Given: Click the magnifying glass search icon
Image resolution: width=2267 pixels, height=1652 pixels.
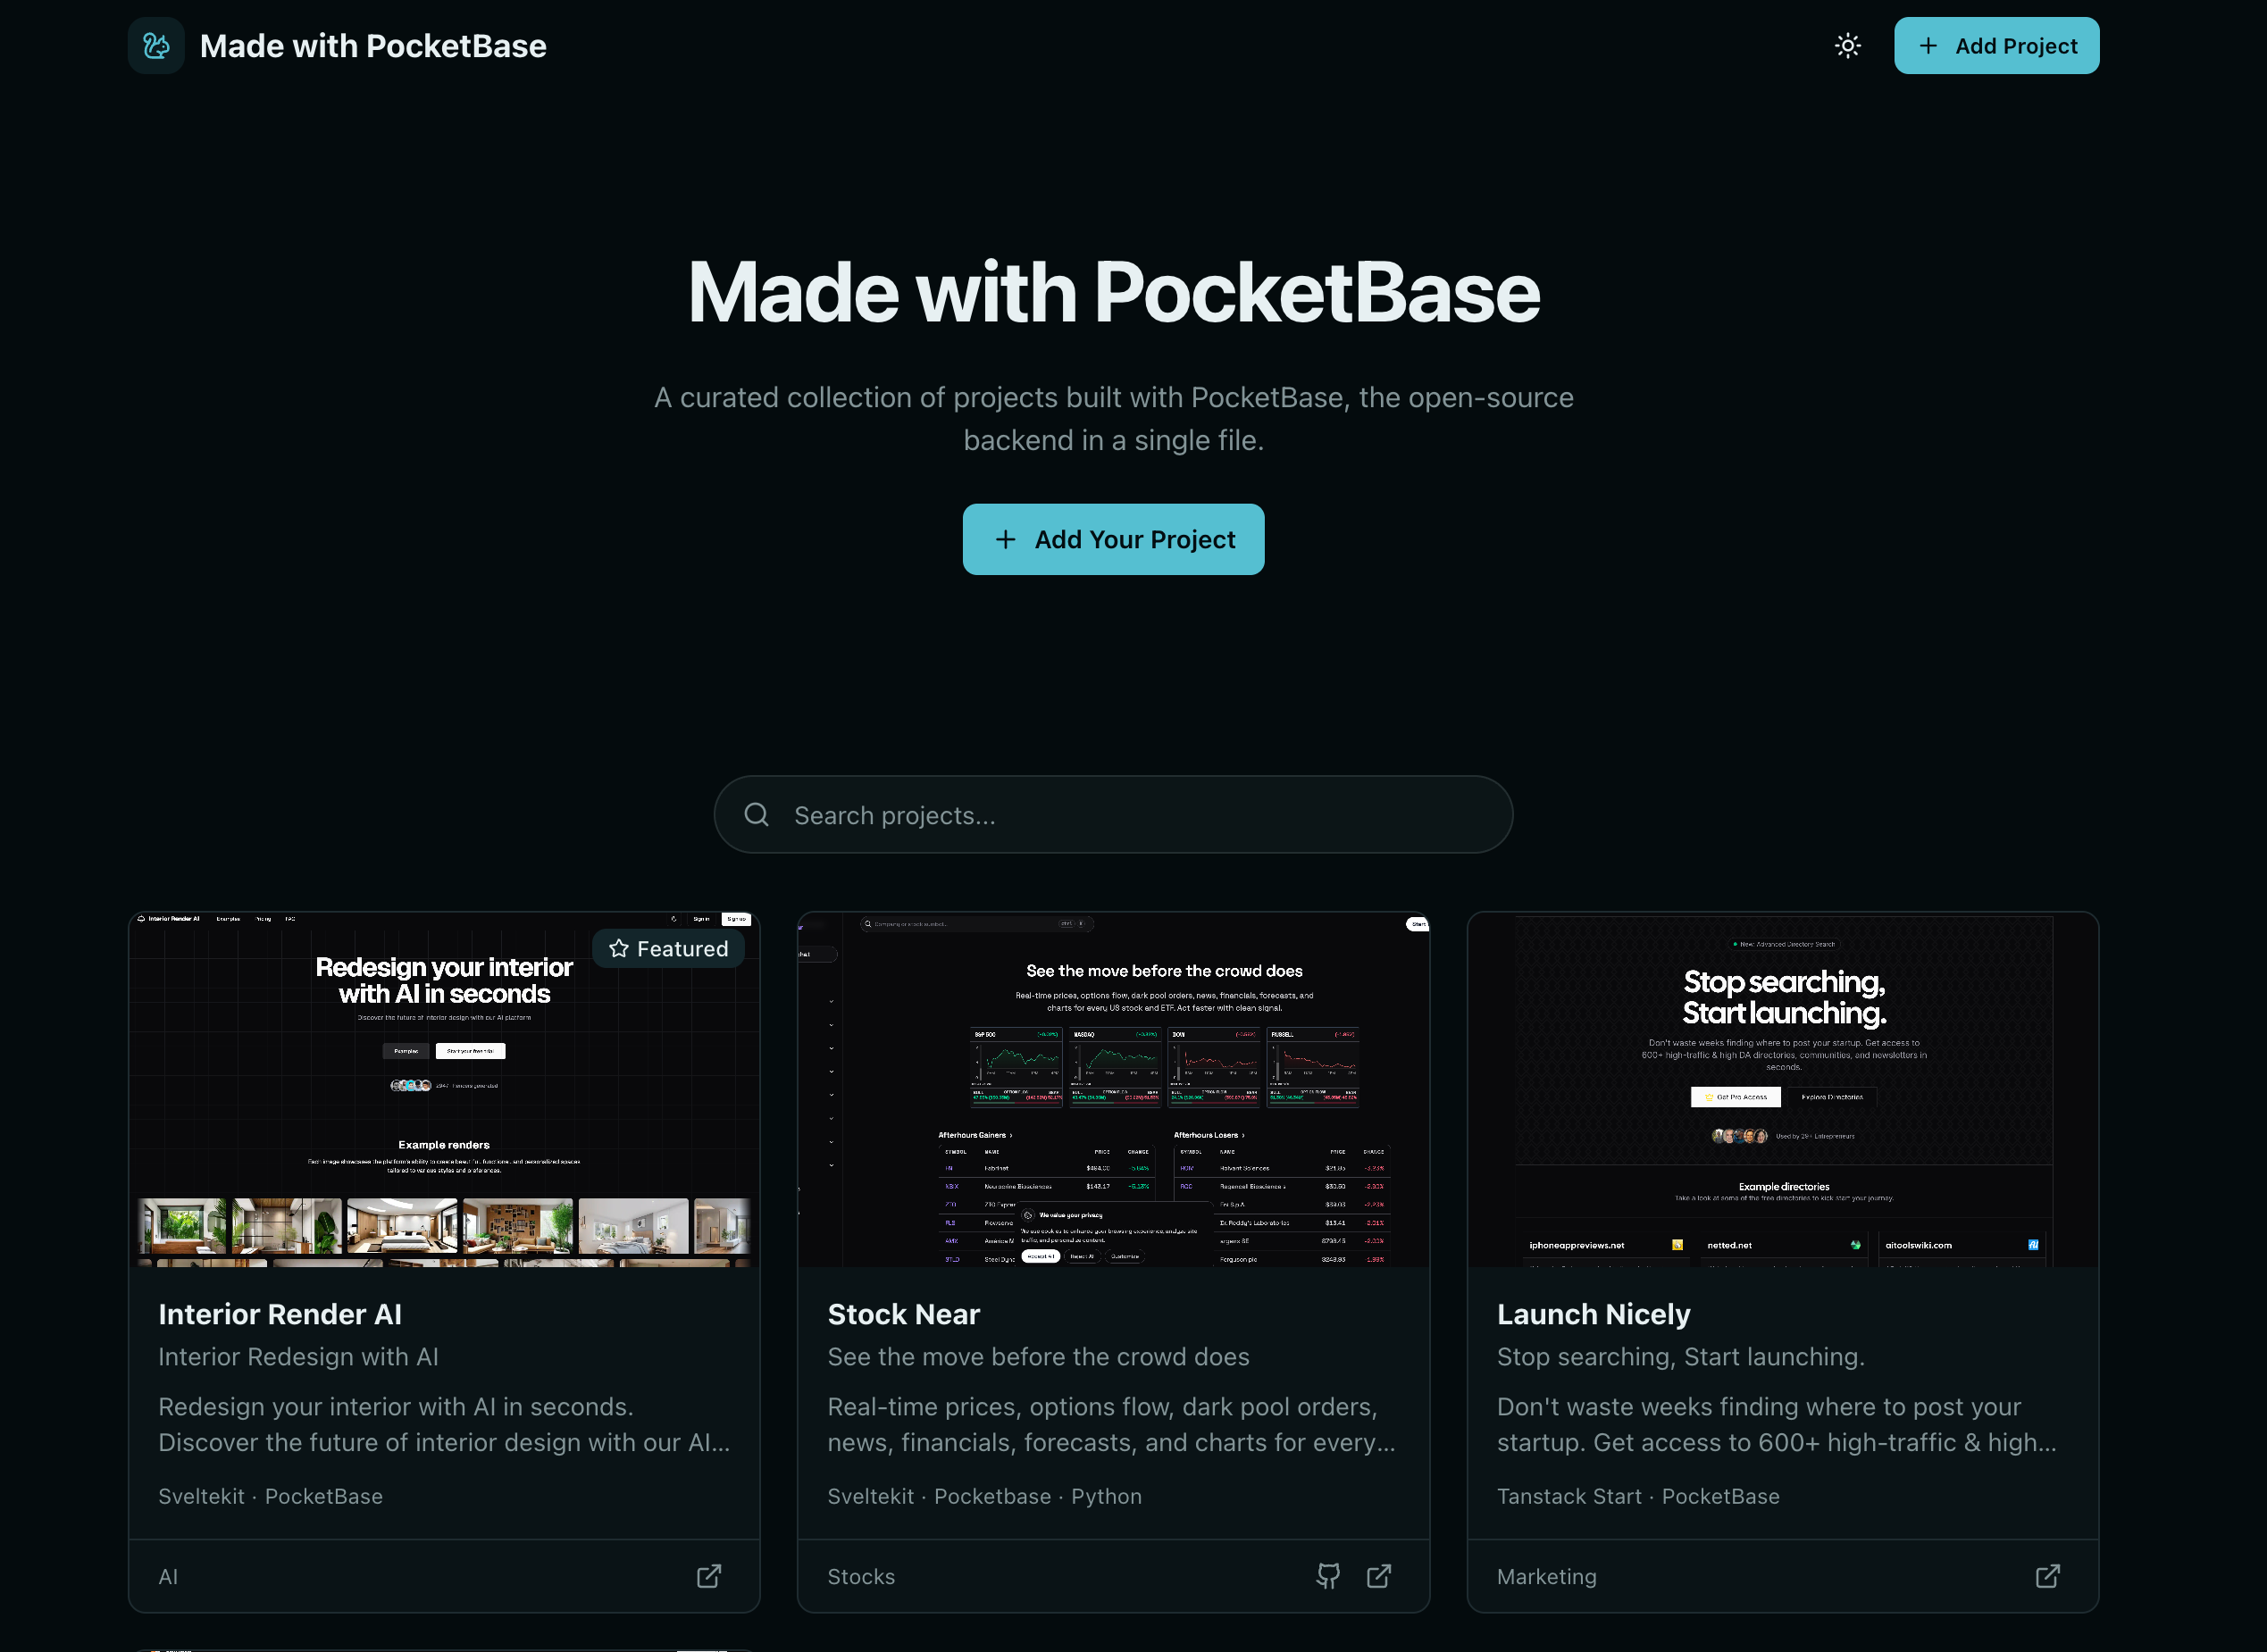Looking at the screenshot, I should pos(756,815).
